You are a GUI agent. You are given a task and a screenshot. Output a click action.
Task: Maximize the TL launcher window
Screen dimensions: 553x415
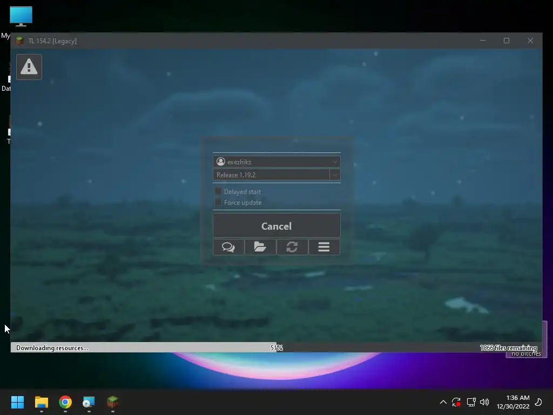(x=507, y=41)
